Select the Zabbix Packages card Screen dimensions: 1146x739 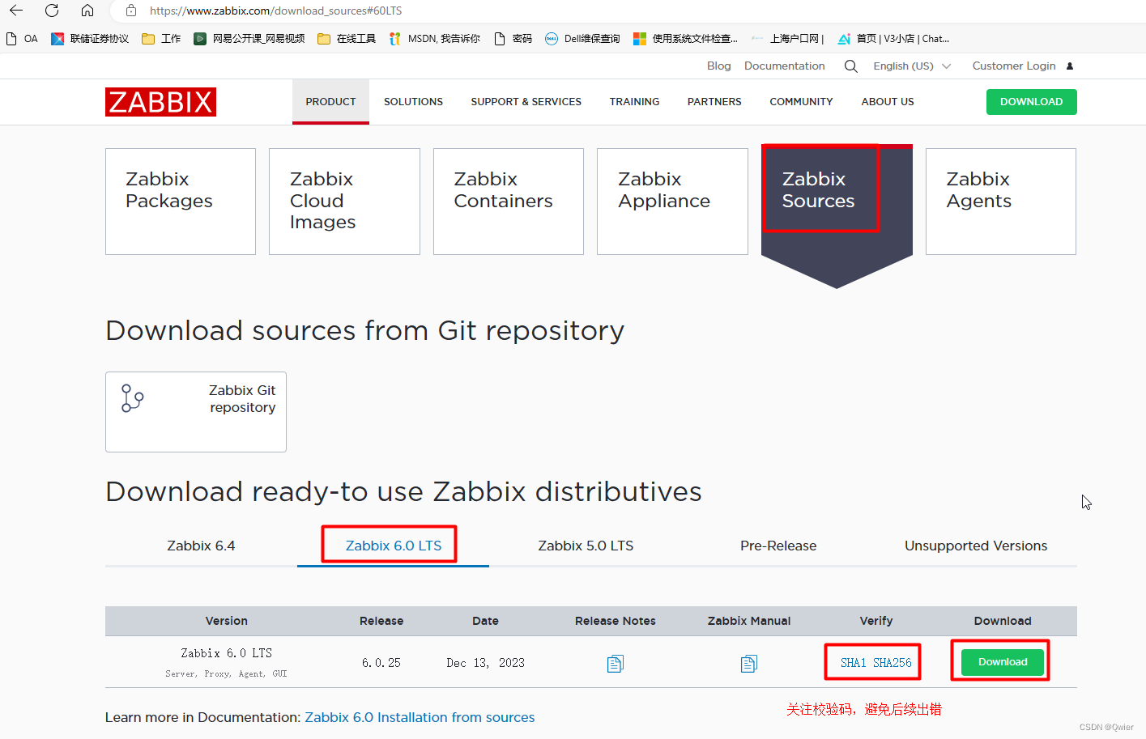pos(181,202)
